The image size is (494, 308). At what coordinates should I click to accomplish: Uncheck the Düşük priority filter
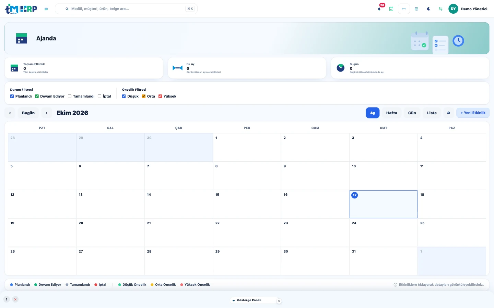[124, 97]
